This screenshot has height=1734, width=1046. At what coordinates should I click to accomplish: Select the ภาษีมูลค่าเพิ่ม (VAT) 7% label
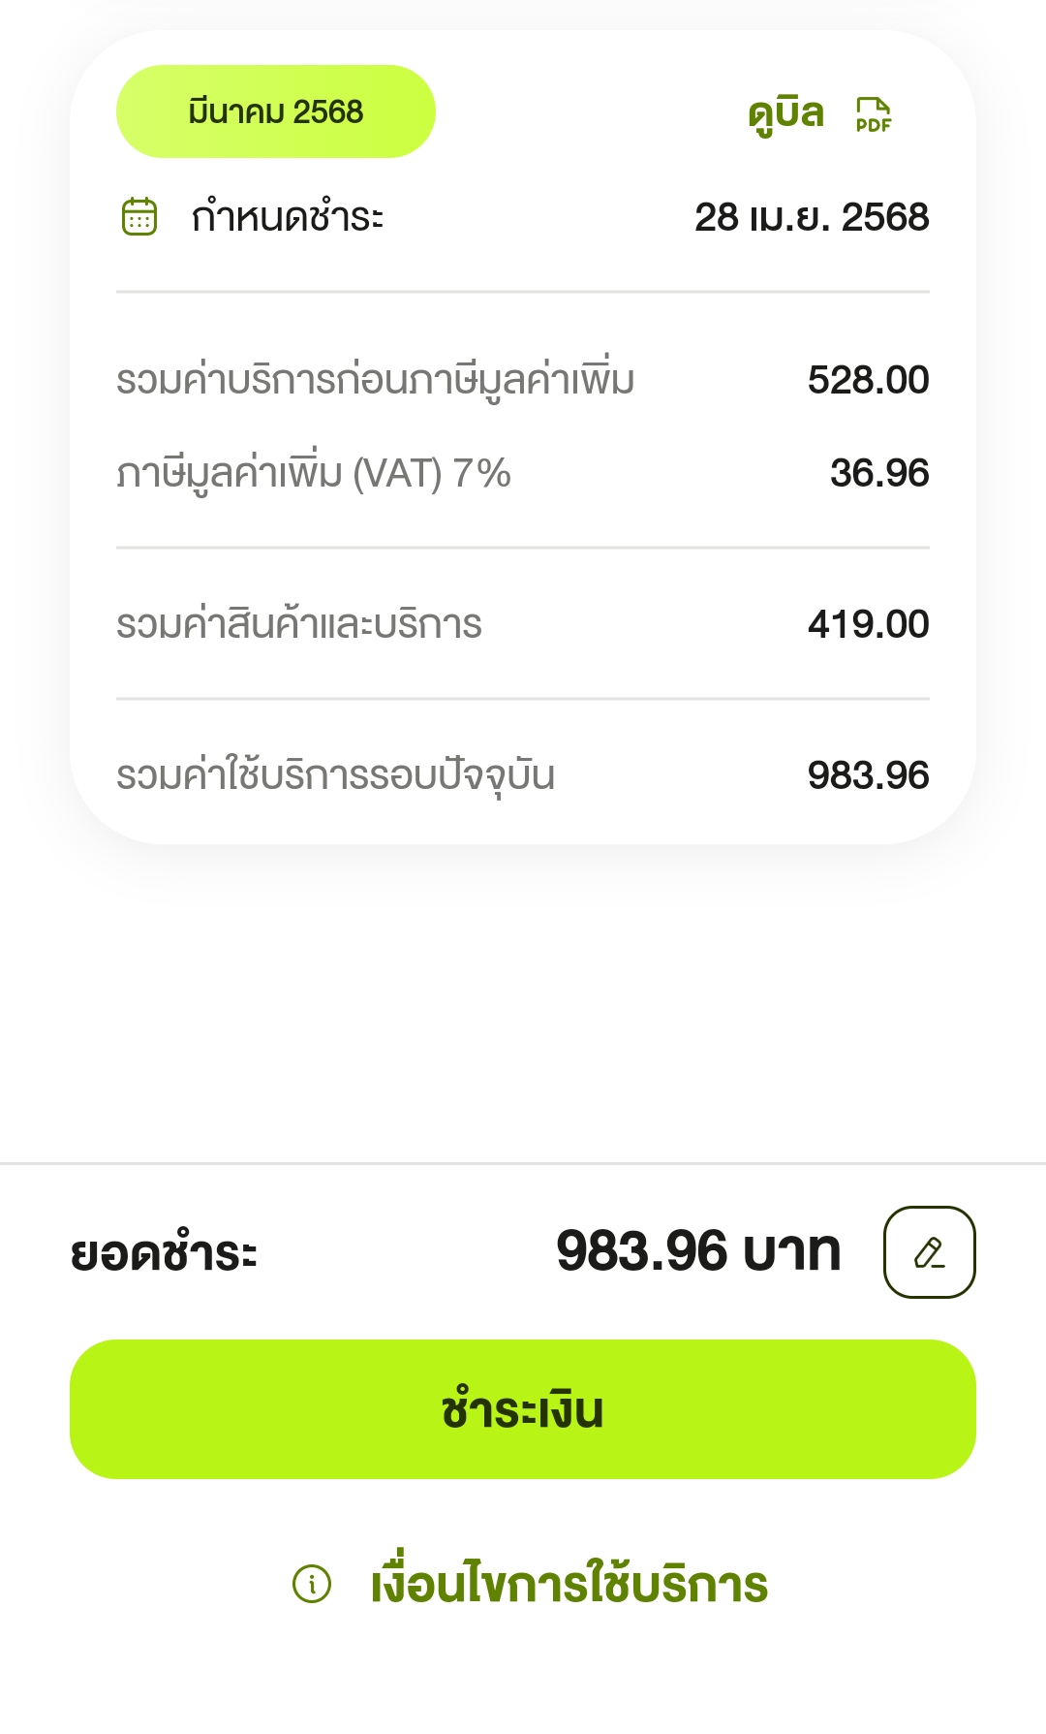point(314,474)
